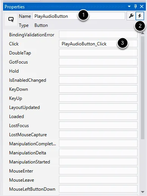Click the Loaded event handler box

98,116
